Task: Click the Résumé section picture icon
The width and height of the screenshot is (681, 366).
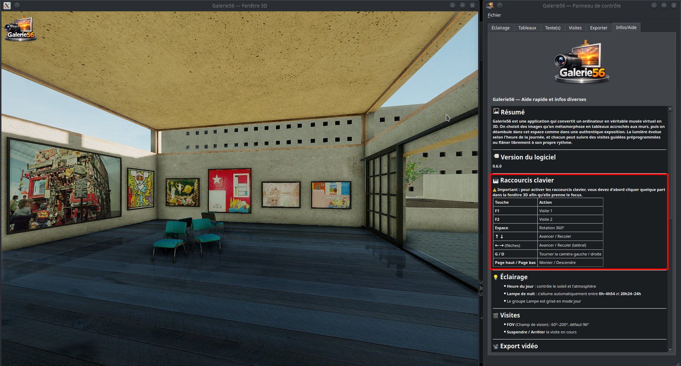Action: tap(496, 111)
